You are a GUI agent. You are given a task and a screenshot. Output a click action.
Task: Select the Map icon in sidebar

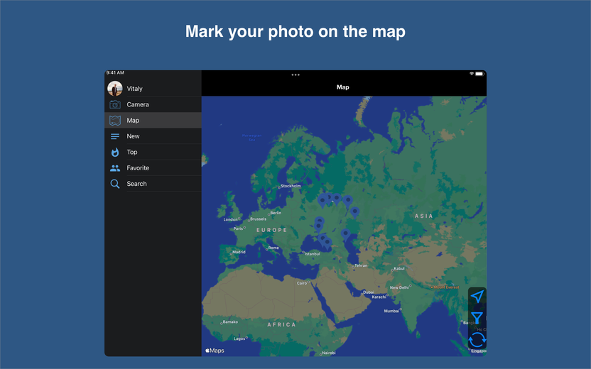point(115,121)
